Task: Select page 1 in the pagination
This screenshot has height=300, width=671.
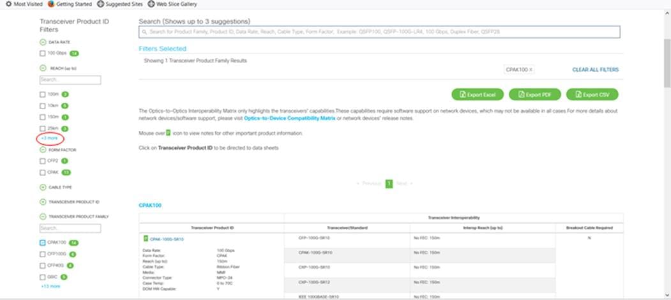Action: coord(389,184)
